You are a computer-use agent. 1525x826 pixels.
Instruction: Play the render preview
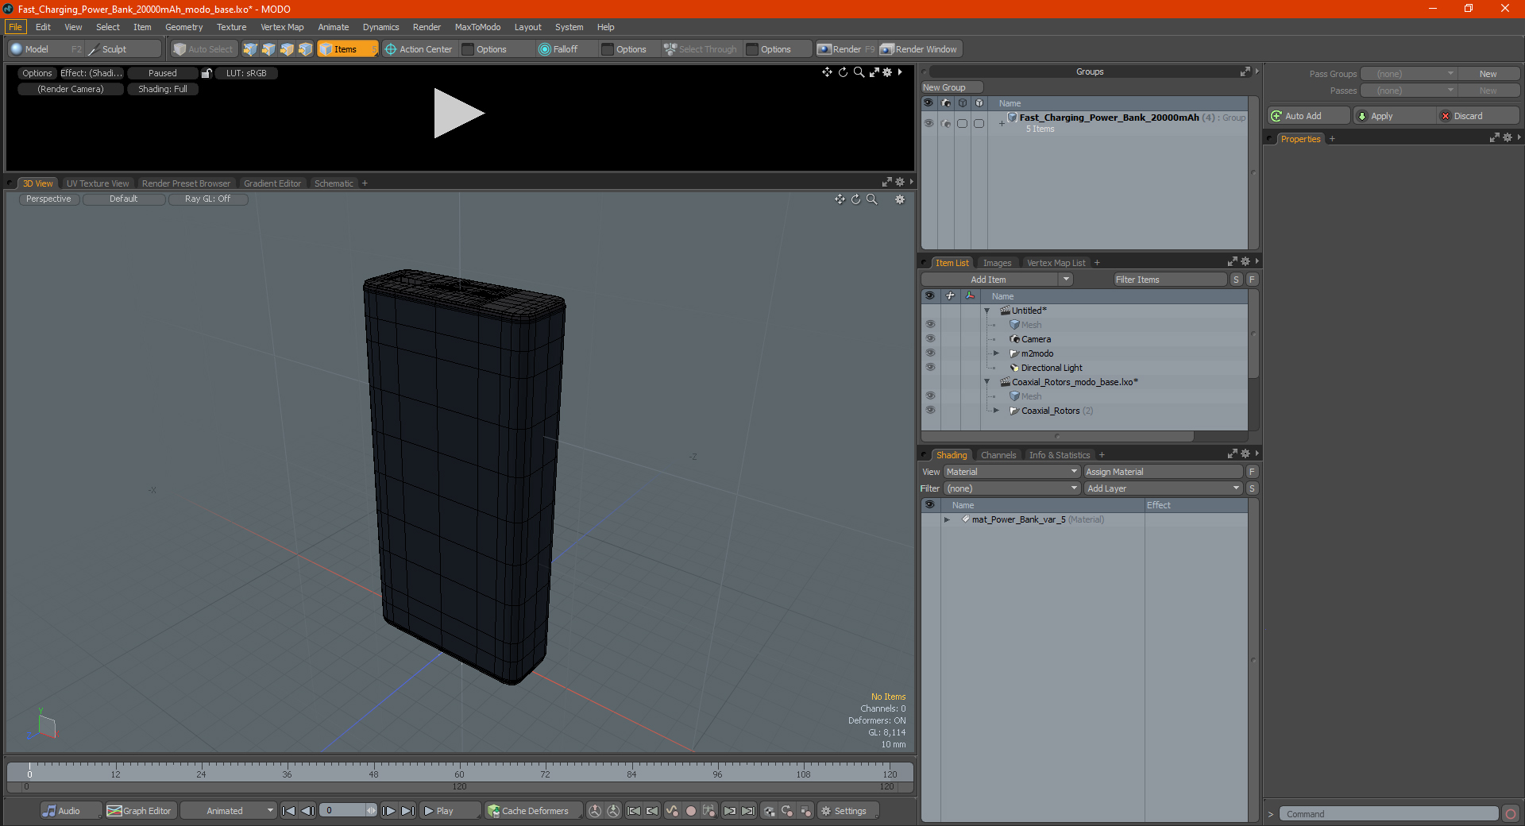pos(458,114)
